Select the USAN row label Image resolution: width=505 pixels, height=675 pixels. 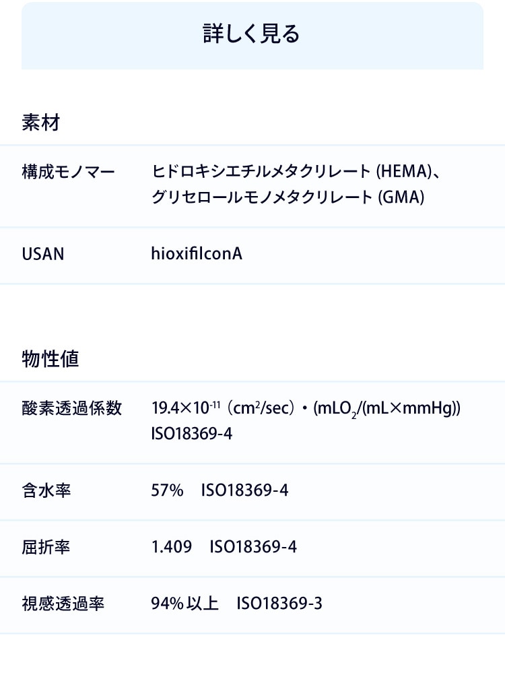(43, 255)
